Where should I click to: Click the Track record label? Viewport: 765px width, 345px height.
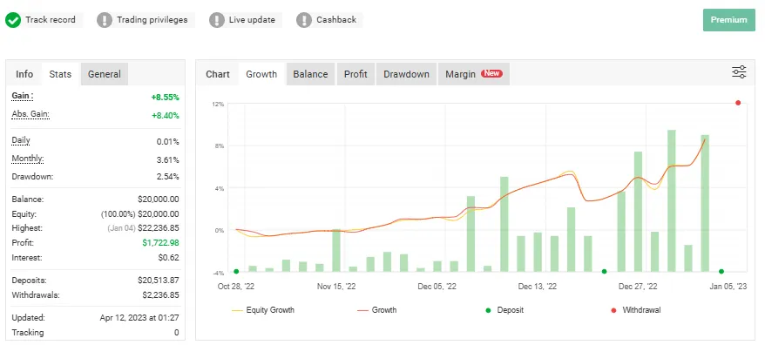click(x=51, y=20)
